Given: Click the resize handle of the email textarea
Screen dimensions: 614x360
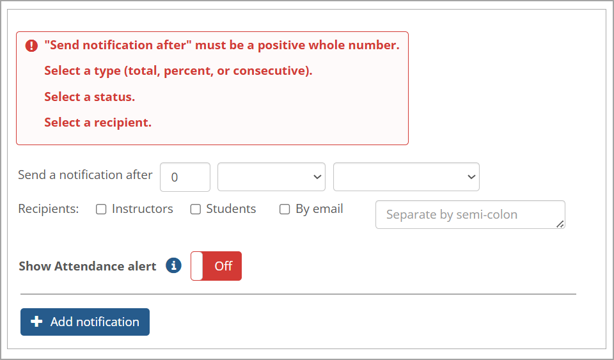Looking at the screenshot, I should [x=560, y=224].
